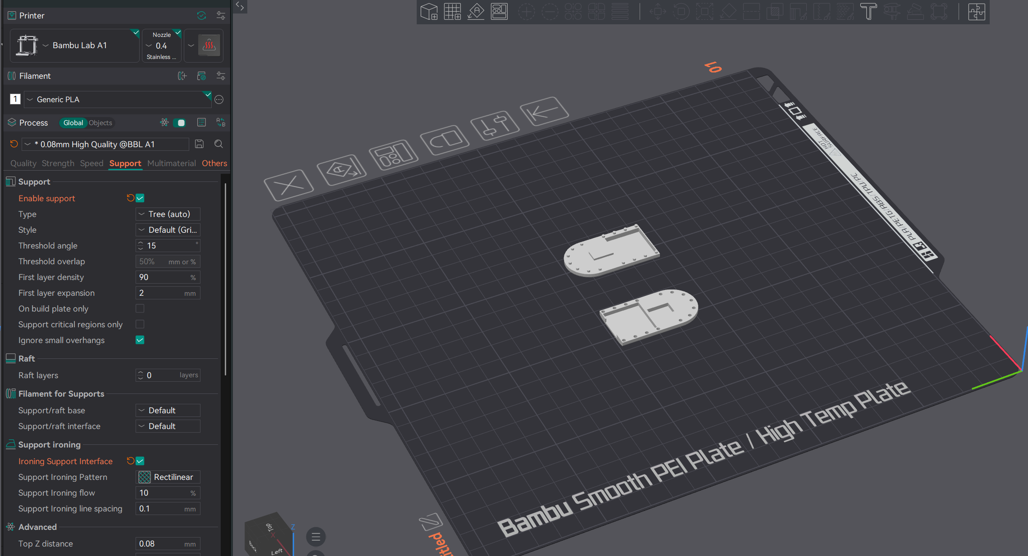The width and height of the screenshot is (1028, 556).
Task: Switch to the Multimaterial tab
Action: click(172, 163)
